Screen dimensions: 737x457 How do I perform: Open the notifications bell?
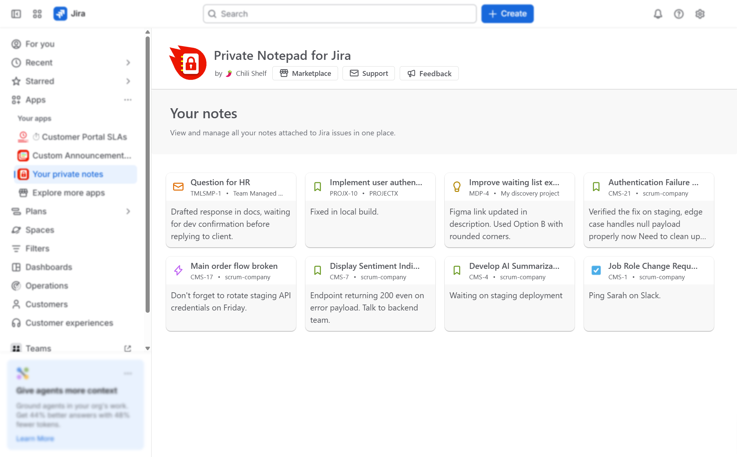click(x=658, y=14)
